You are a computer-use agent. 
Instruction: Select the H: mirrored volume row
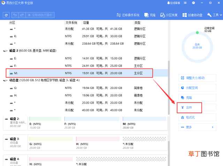point(88,96)
